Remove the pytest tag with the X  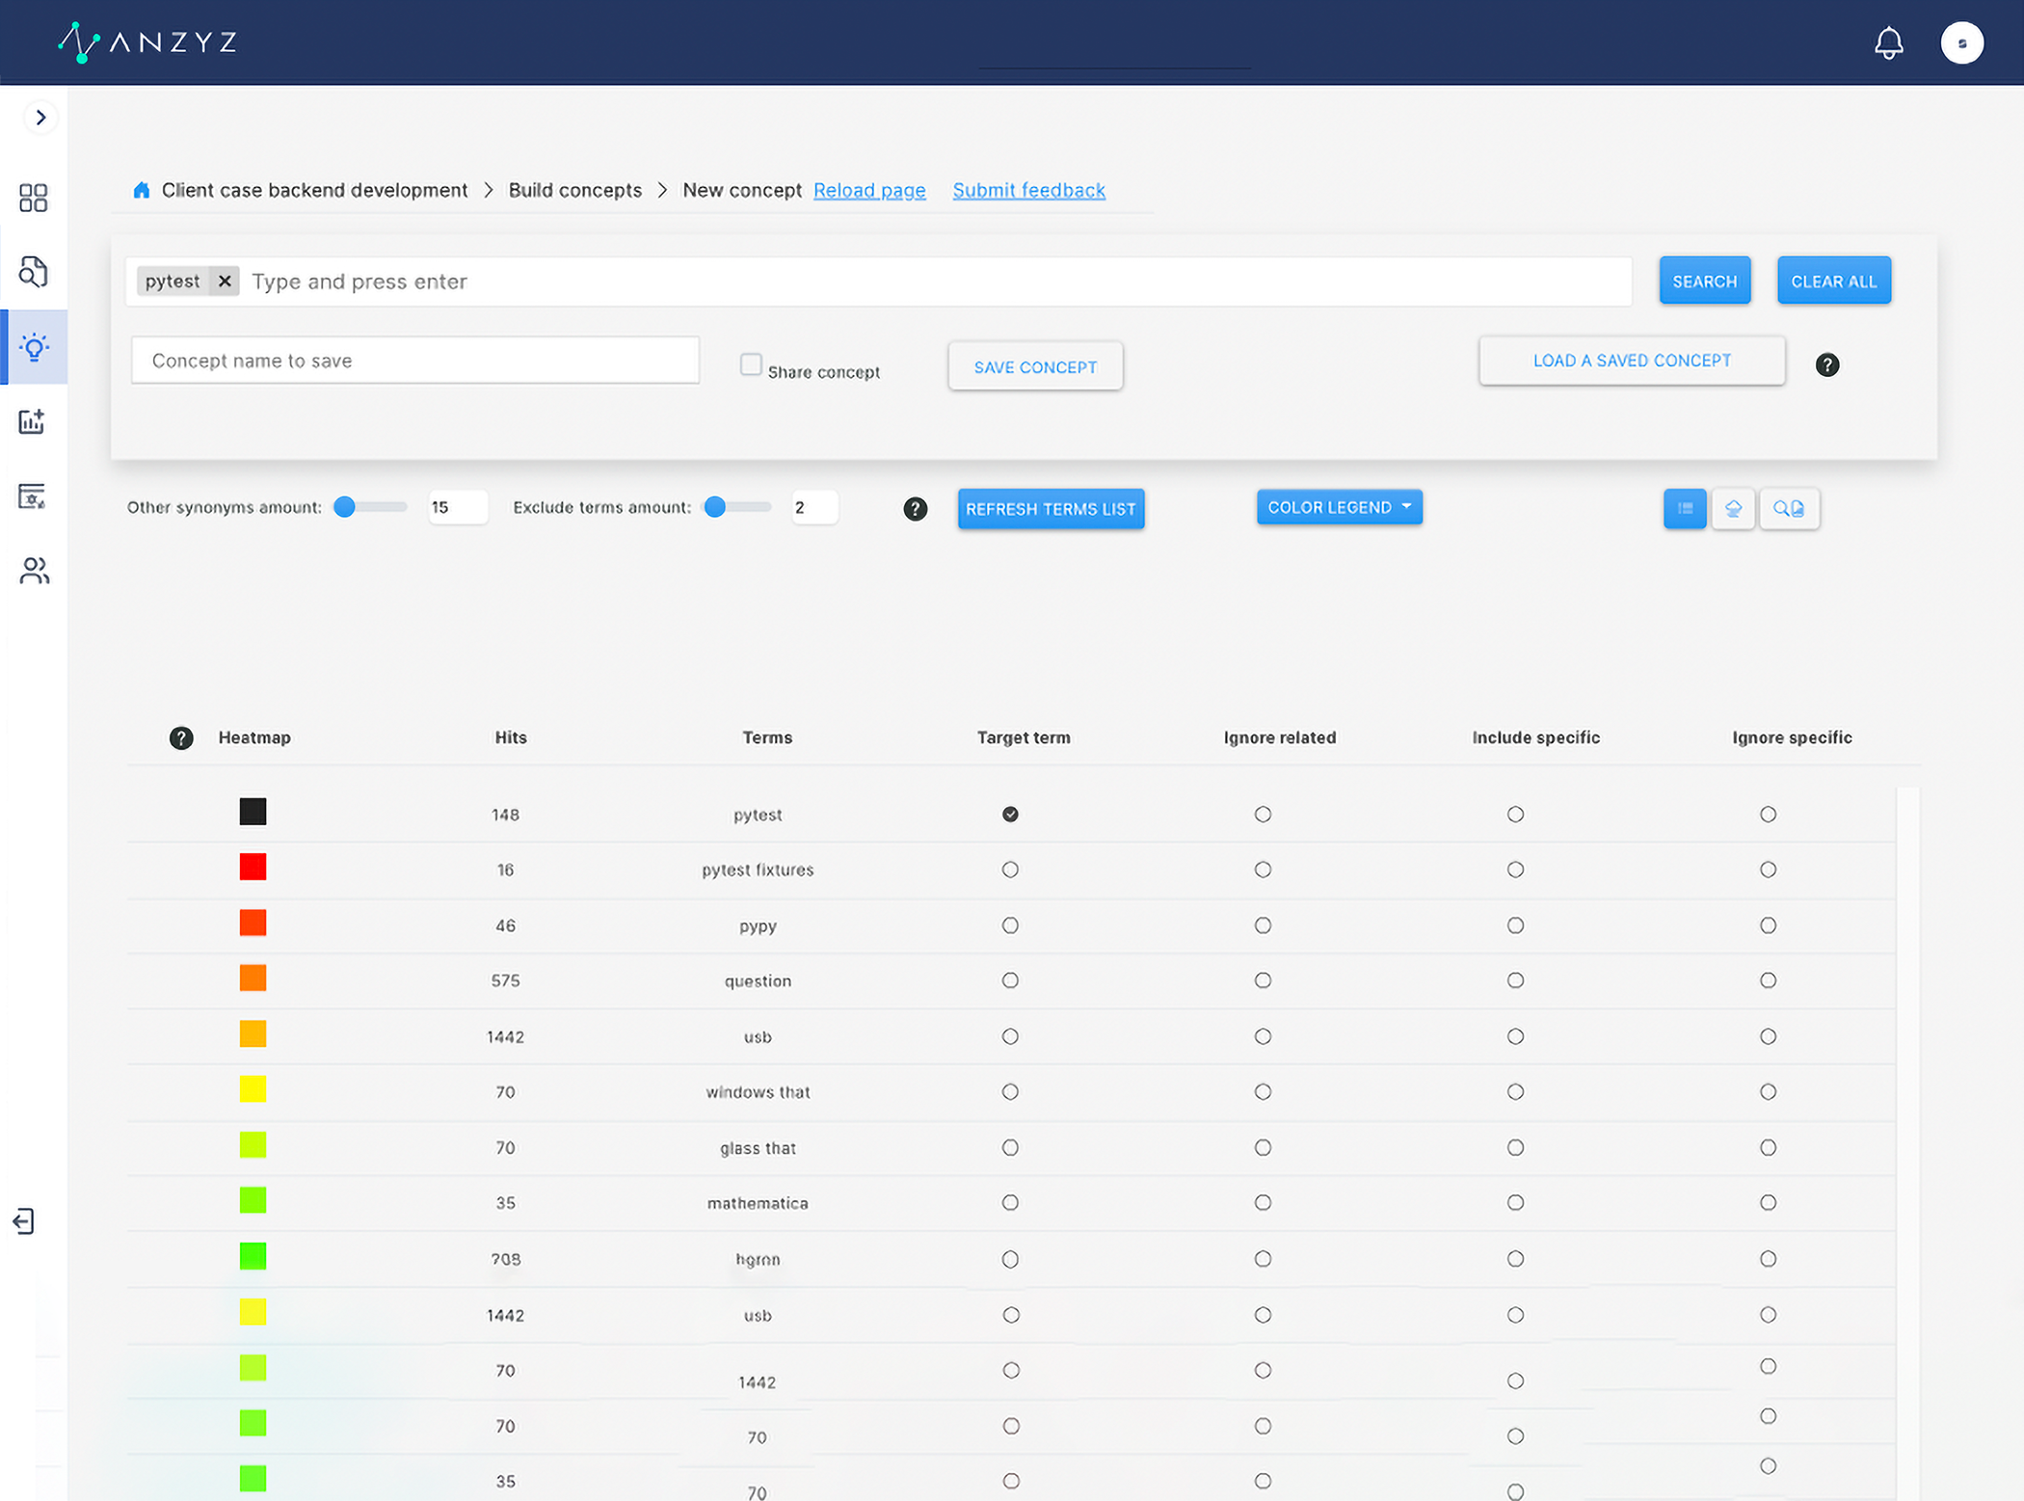225,281
